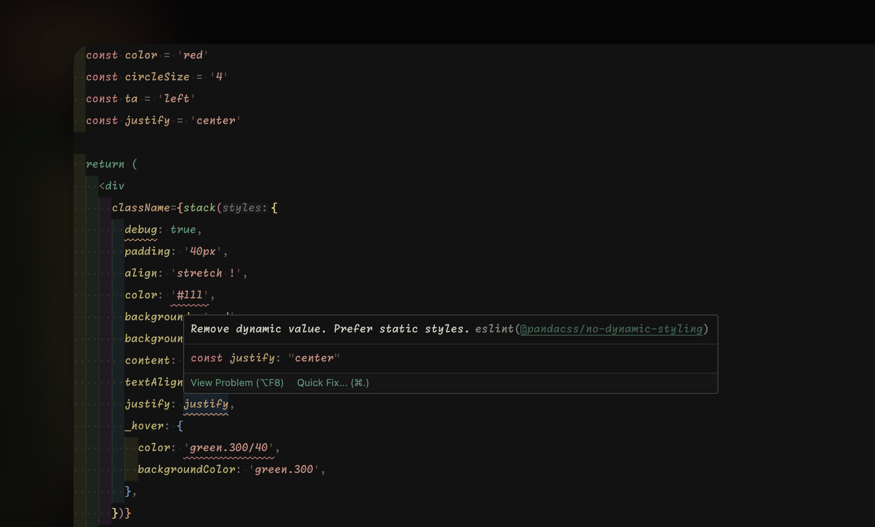Click the className attribute

click(141, 208)
